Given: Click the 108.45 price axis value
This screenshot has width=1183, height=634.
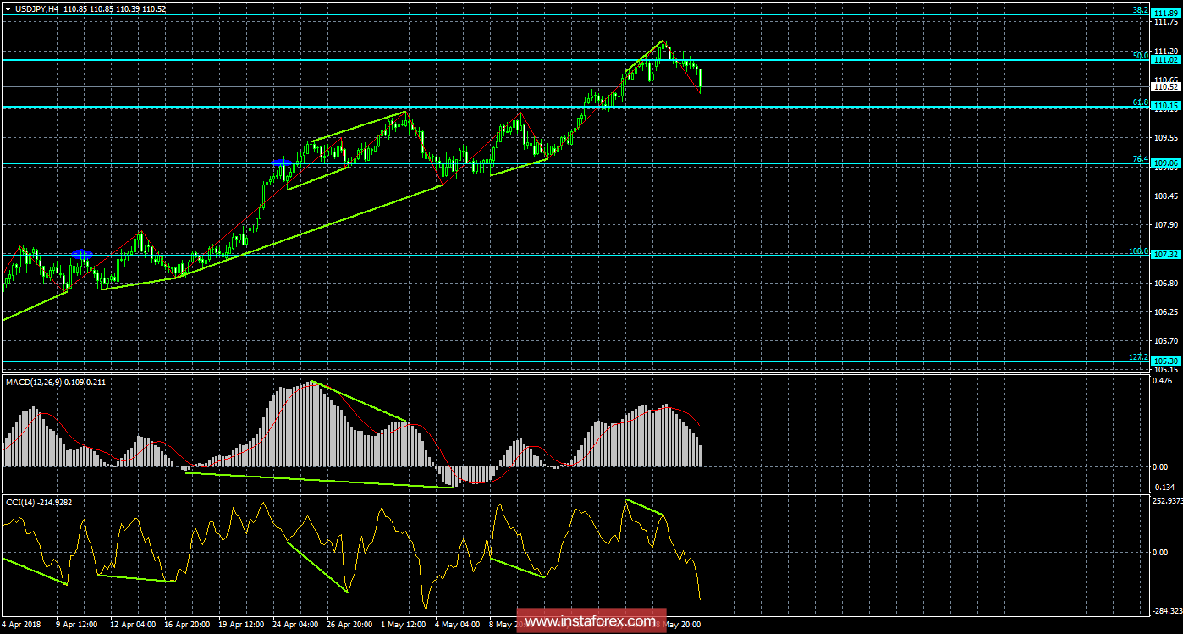Looking at the screenshot, I should coord(1165,196).
